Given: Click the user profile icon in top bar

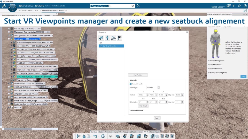Looking at the screenshot, I should coord(228,6).
